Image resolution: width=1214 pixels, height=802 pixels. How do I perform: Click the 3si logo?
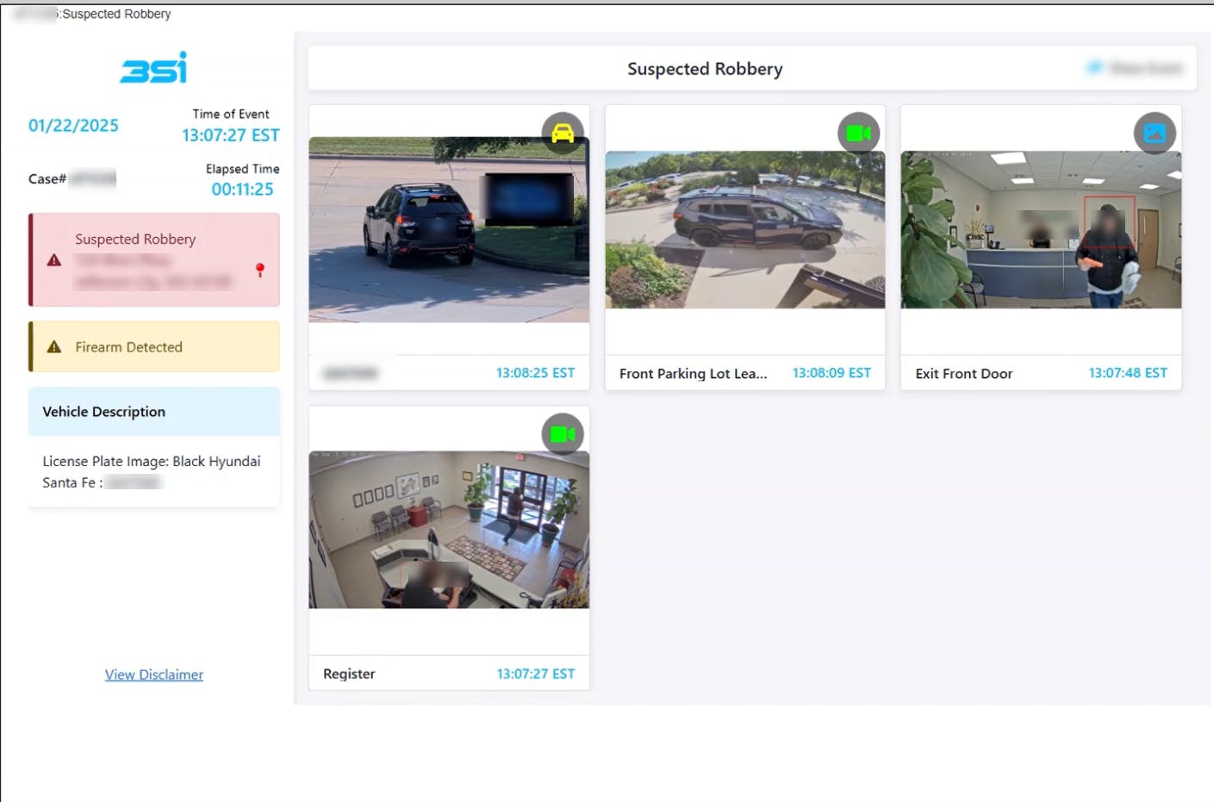(153, 68)
